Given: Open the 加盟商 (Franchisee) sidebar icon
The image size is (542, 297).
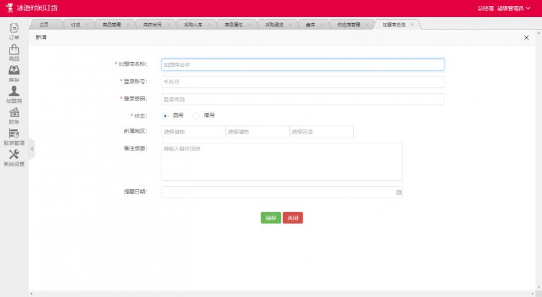Looking at the screenshot, I should click(x=14, y=92).
